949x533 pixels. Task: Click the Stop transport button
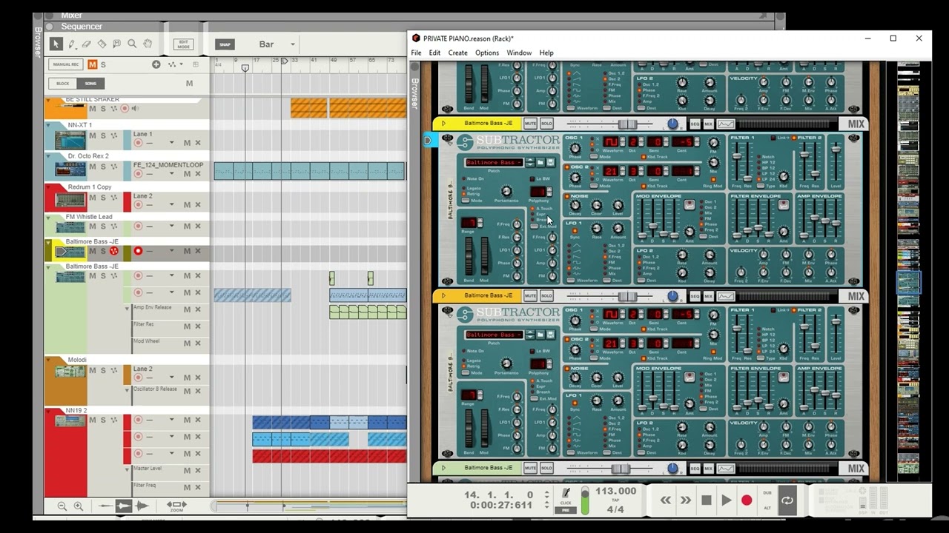point(707,500)
